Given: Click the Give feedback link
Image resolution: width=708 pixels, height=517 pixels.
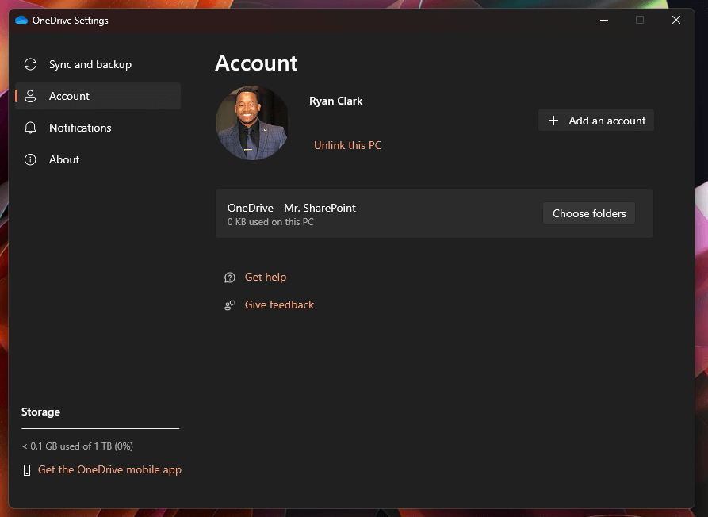Looking at the screenshot, I should click(279, 304).
